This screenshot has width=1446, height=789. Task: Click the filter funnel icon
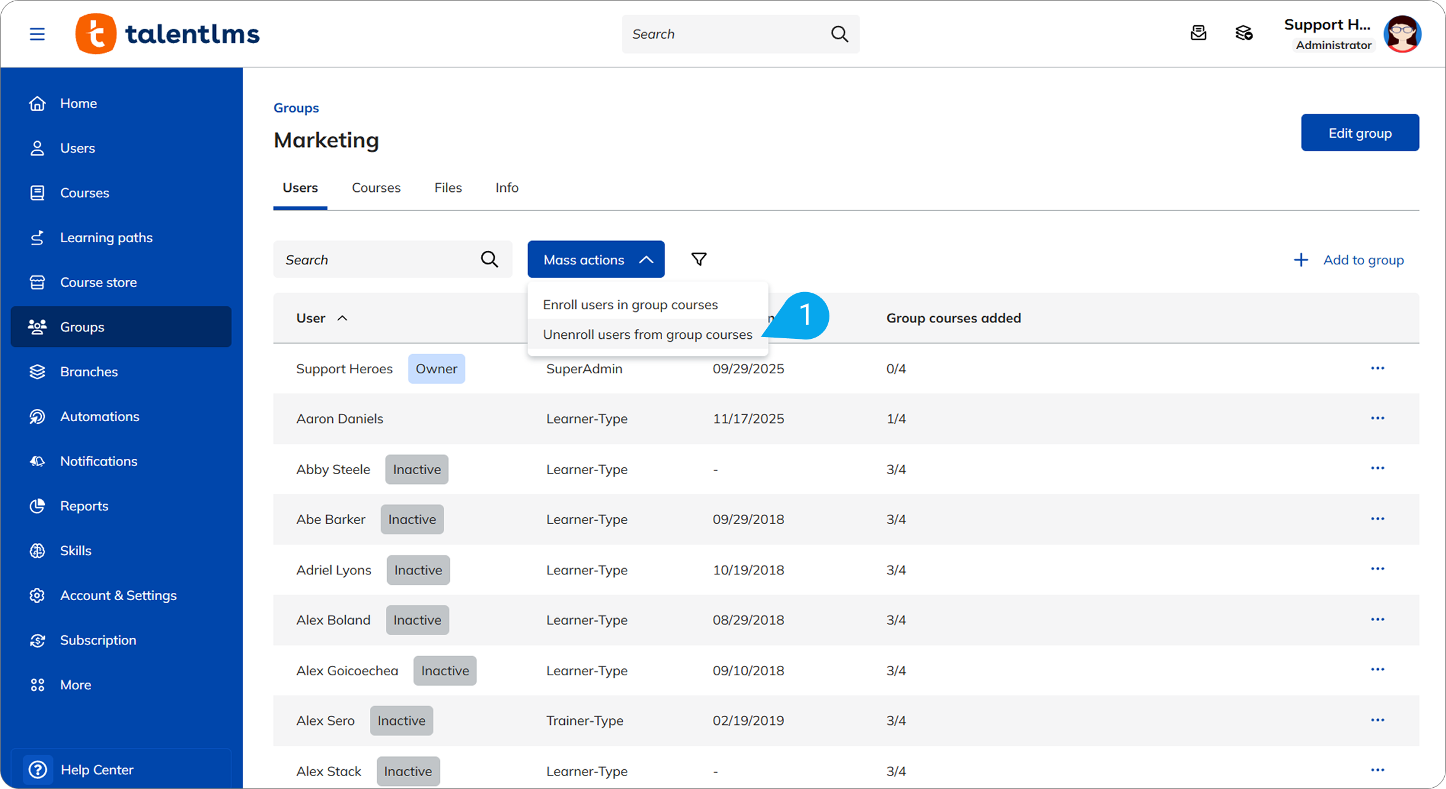coord(698,259)
